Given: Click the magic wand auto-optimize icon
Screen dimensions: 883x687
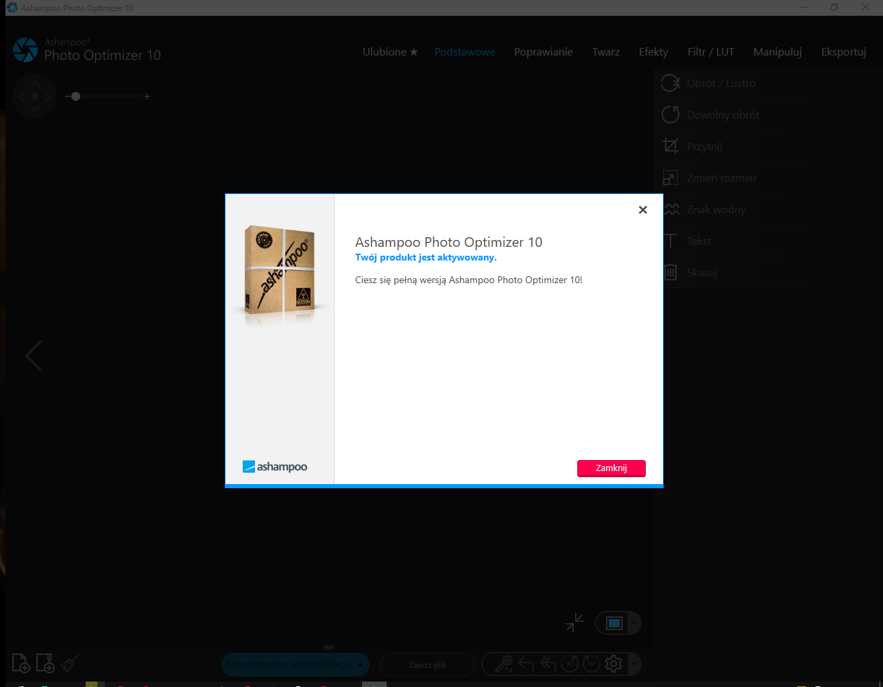Looking at the screenshot, I should point(503,664).
